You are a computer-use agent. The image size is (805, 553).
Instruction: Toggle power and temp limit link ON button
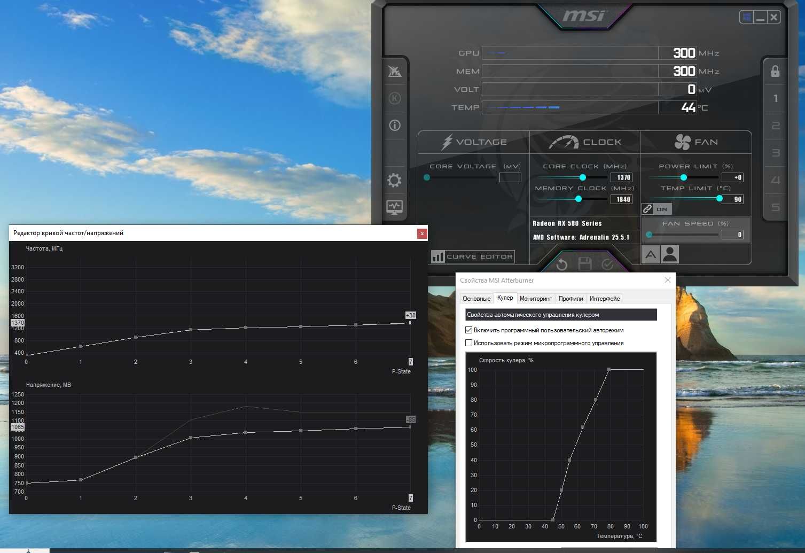point(656,209)
